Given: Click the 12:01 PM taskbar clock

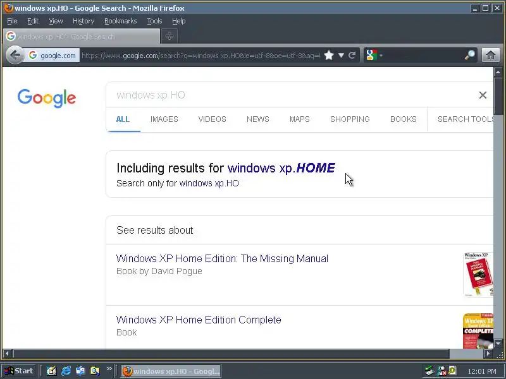Looking at the screenshot, I should 482,371.
